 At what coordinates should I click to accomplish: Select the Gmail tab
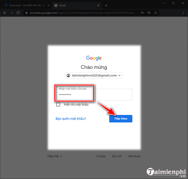coord(77,5)
